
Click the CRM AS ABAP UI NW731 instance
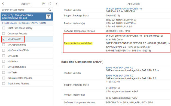coord(121,20)
